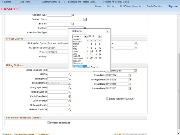This screenshot has height=135, width=180.
Task: Click into the Through Date field
Action: [117, 80]
